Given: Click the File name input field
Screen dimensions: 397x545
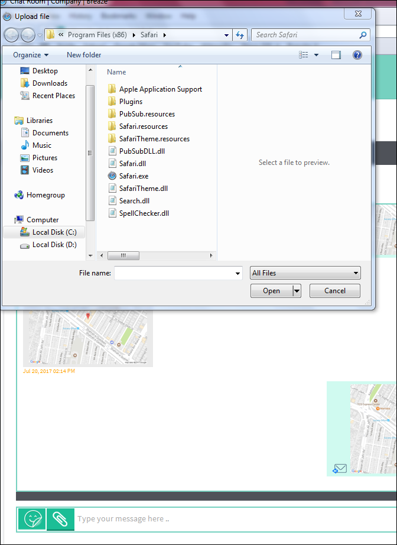Looking at the screenshot, I should click(174, 274).
